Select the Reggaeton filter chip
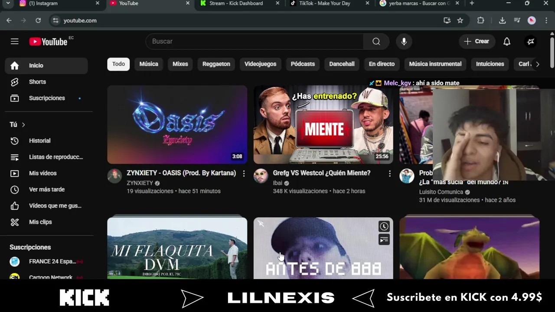The width and height of the screenshot is (555, 312). point(216,64)
